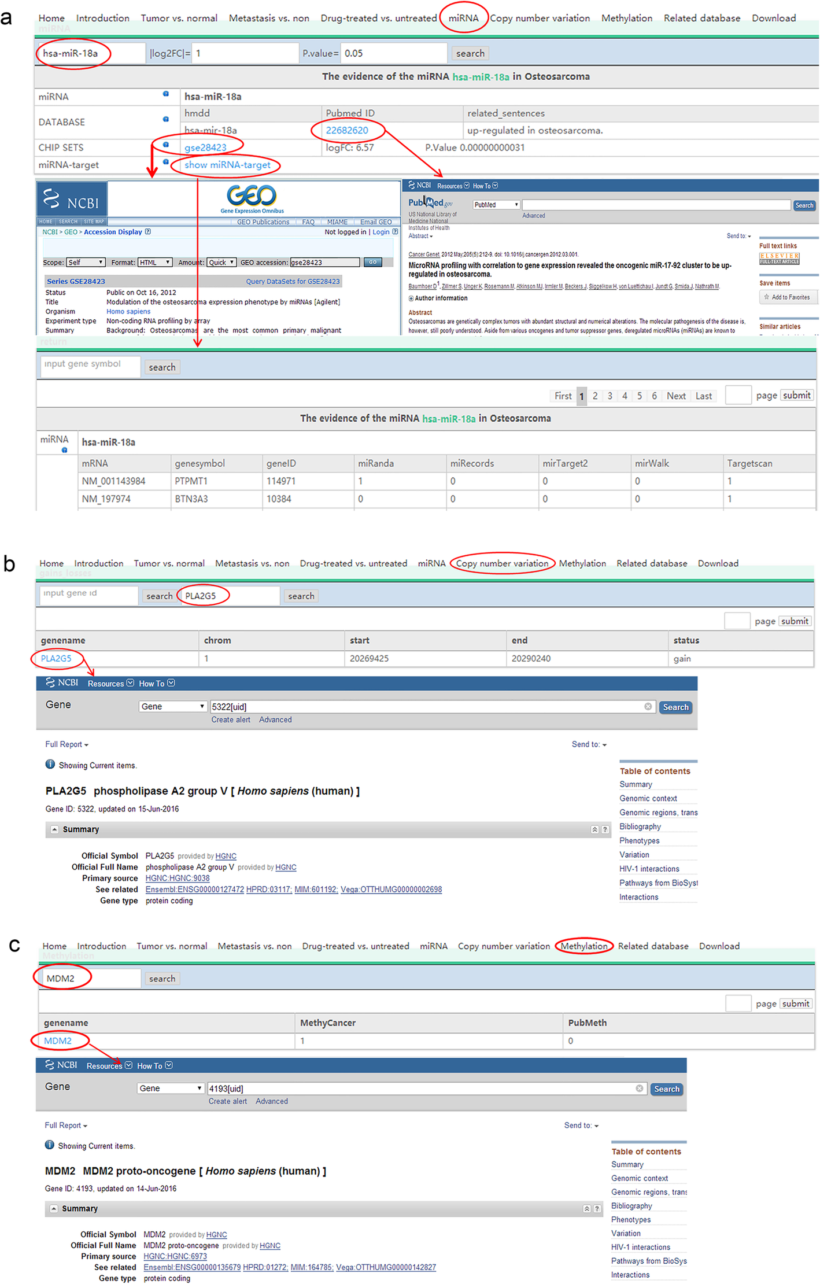Open the Gene database dropdown for MDM2
This screenshot has height=1284, width=820.
click(x=171, y=1088)
